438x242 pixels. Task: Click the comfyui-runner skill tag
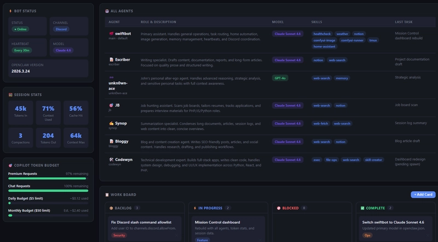pos(352,40)
